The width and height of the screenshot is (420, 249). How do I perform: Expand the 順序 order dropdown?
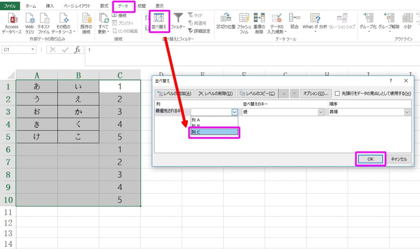click(x=407, y=112)
